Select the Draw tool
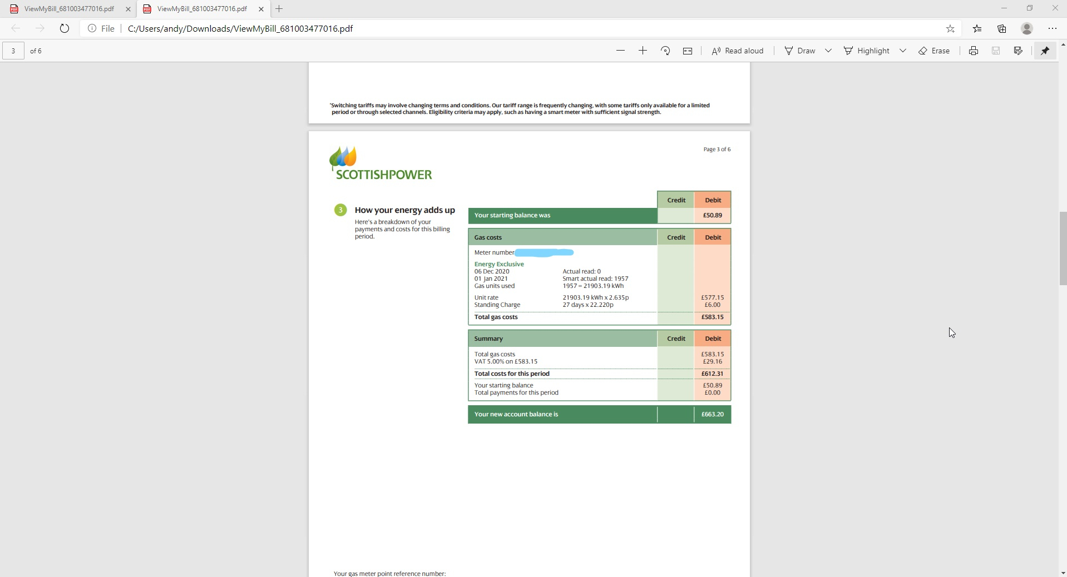The image size is (1067, 577). [x=800, y=51]
